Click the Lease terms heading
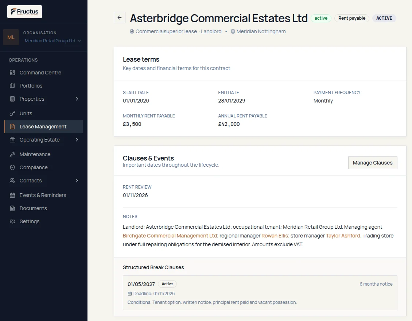The height and width of the screenshot is (321, 412). (x=141, y=59)
